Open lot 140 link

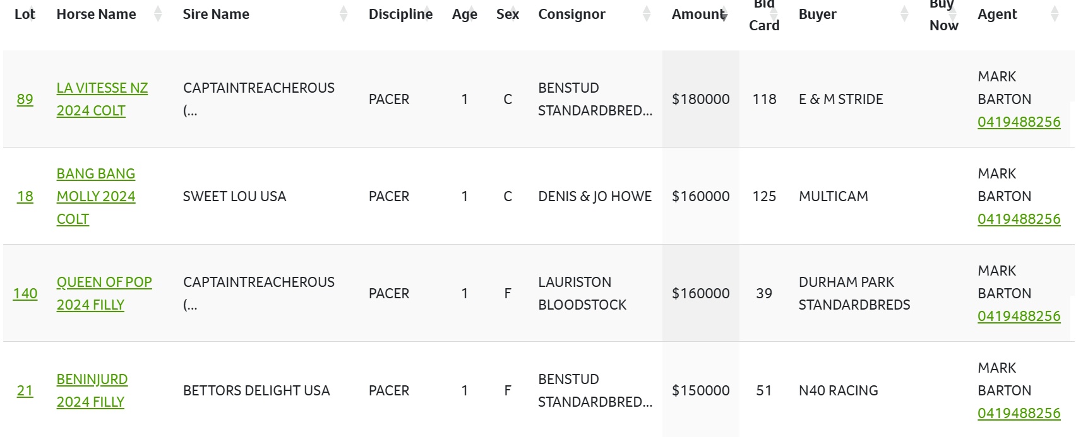[x=25, y=294]
